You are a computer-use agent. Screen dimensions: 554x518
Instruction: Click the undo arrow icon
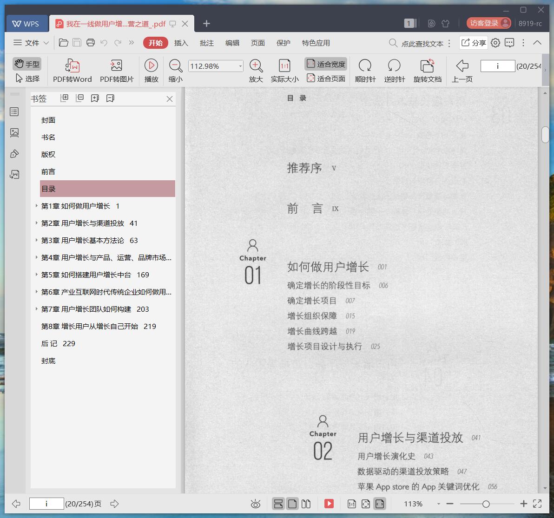coord(104,43)
